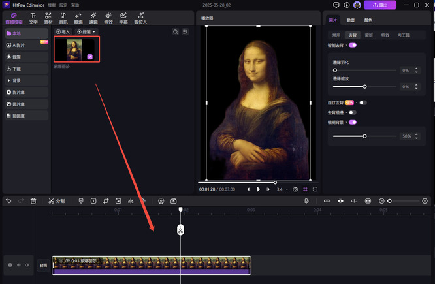Toggle the track visibility eye icon
The image size is (435, 284).
coord(18,265)
